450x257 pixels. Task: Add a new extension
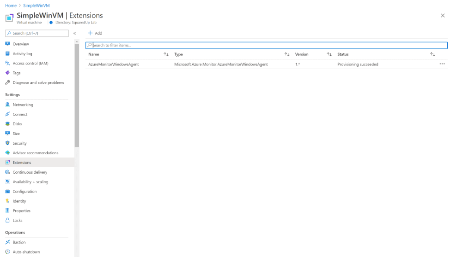(95, 33)
